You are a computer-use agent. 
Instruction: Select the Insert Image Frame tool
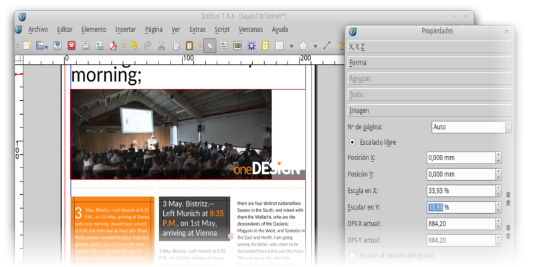[237, 45]
